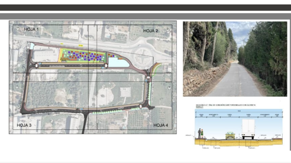Click the yellow car in the section drawing
The image size is (291, 163).
click(x=230, y=135)
